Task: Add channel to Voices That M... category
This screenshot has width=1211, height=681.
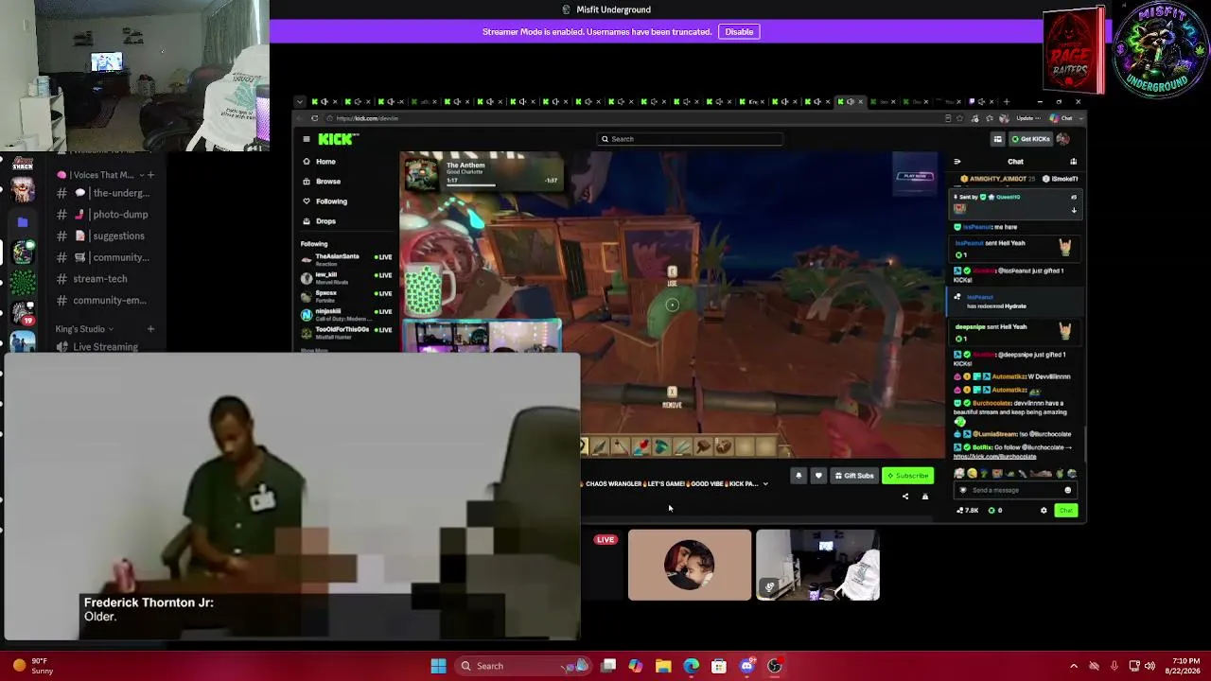Action: (150, 175)
